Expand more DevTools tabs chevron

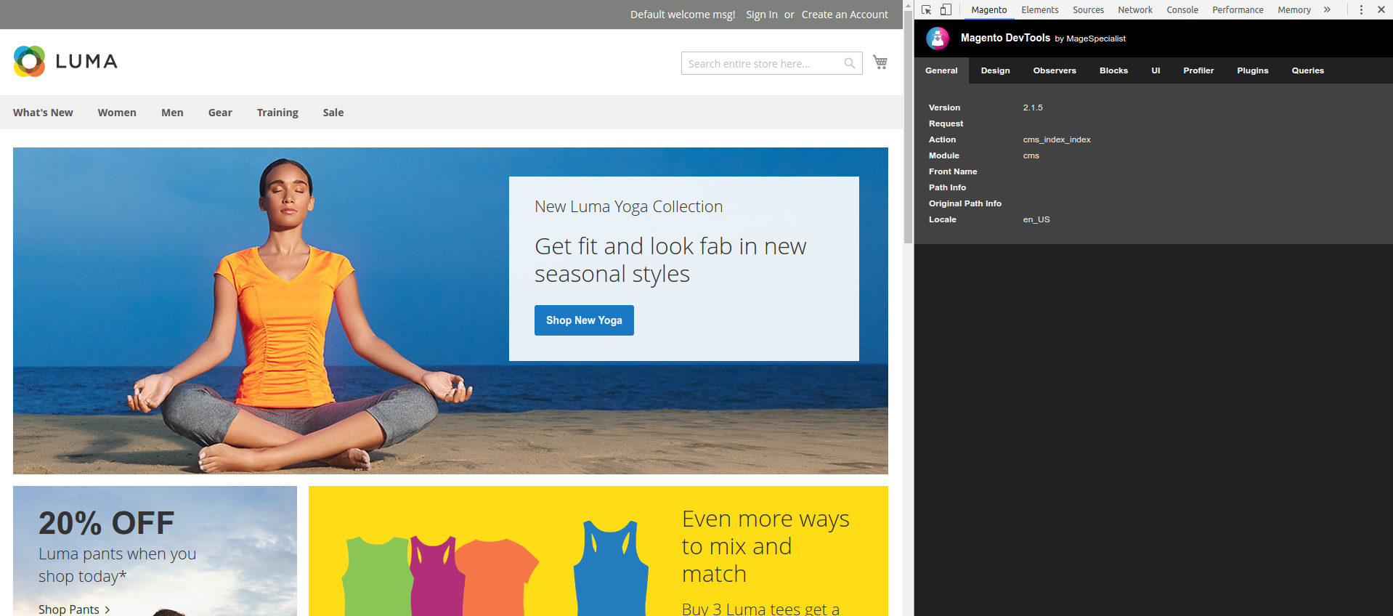[1327, 9]
